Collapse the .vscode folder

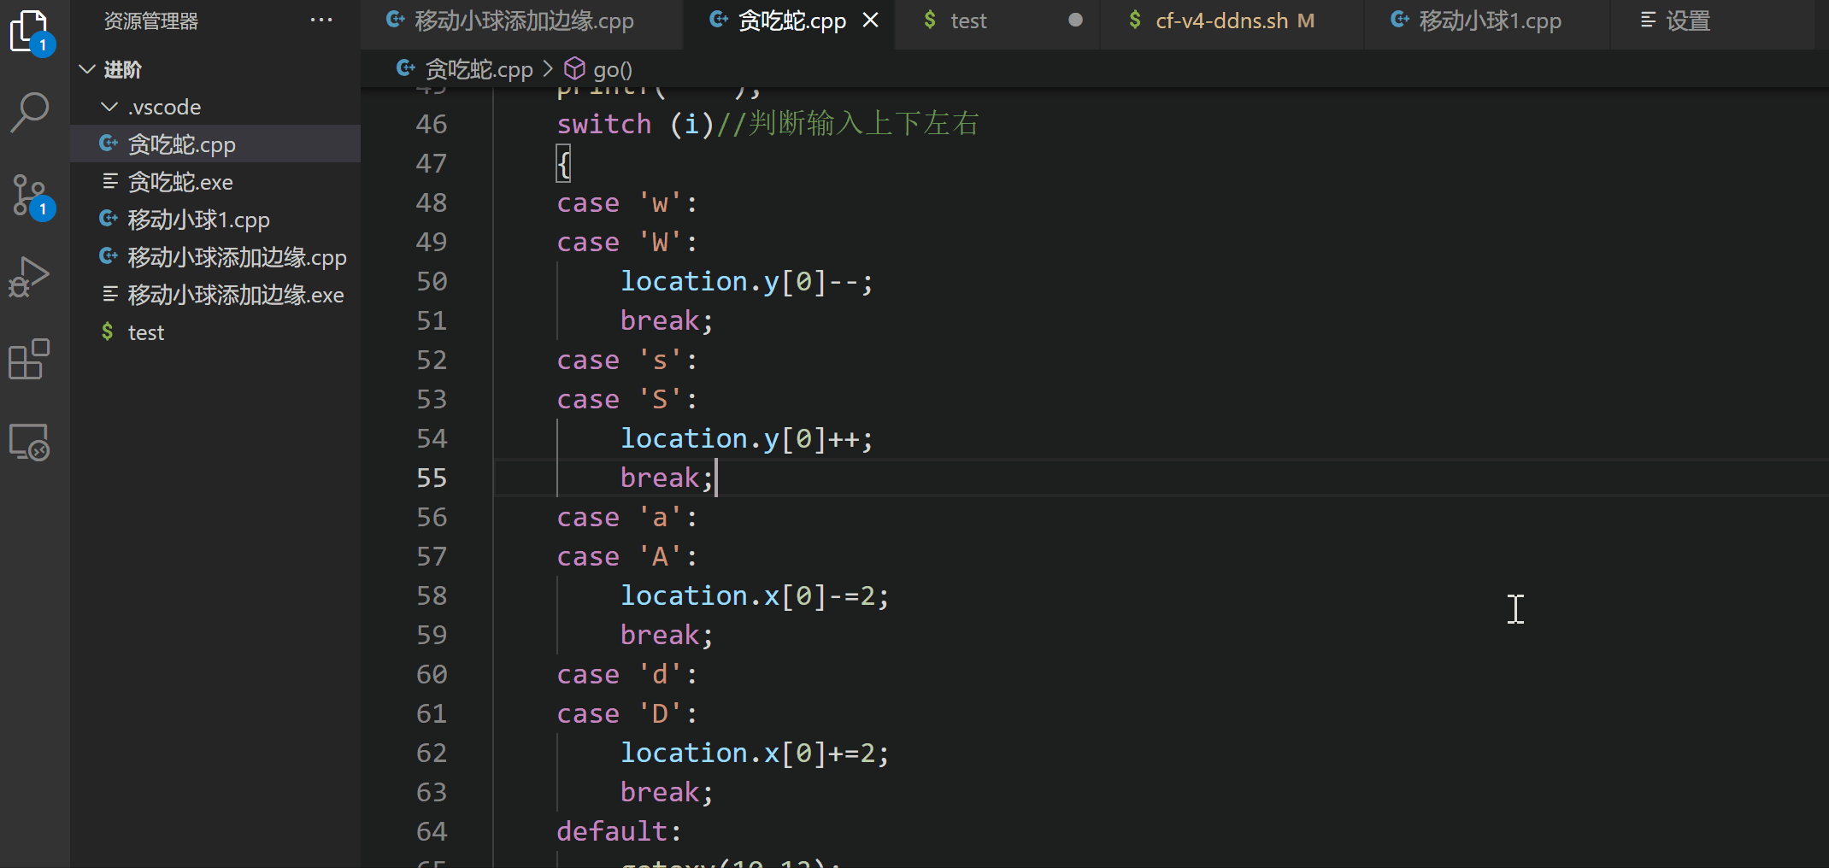pos(109,107)
